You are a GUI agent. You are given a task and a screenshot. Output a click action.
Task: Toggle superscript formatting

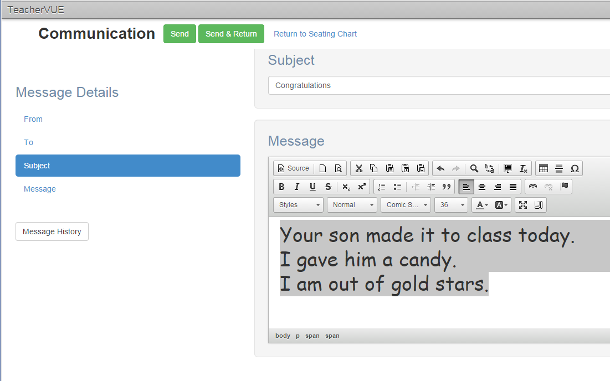[362, 187]
